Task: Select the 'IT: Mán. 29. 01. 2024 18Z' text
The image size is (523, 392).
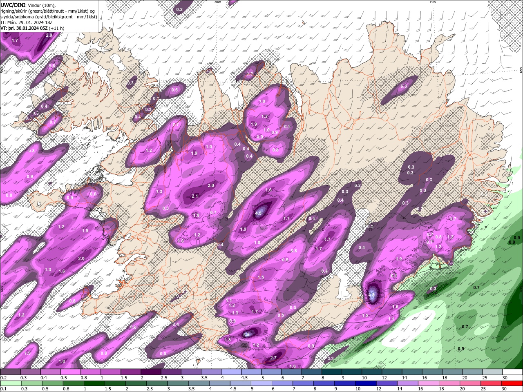Action: (x=27, y=22)
